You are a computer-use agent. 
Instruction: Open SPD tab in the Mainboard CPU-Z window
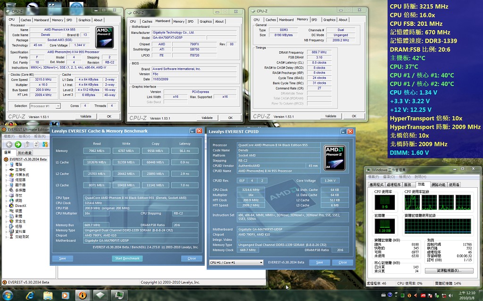[x=191, y=22]
